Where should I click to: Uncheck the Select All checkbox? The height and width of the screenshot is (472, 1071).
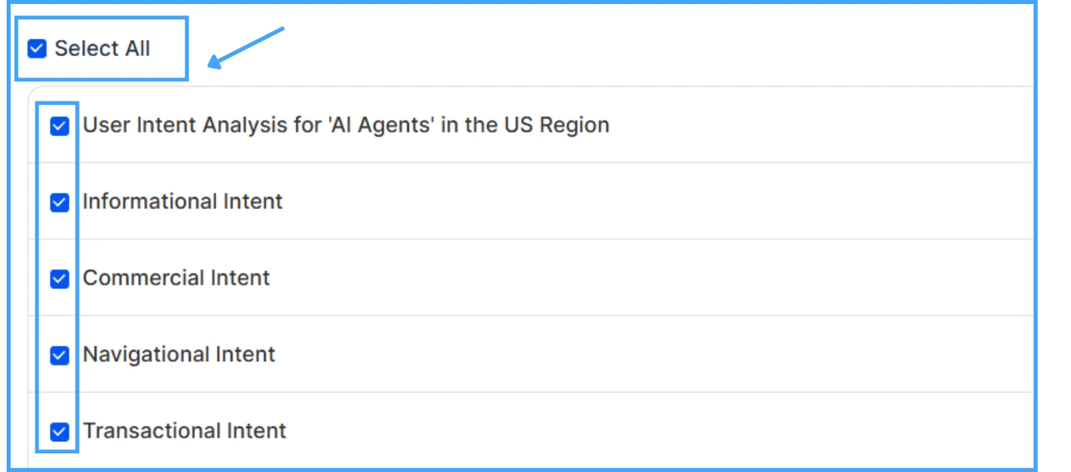point(37,49)
